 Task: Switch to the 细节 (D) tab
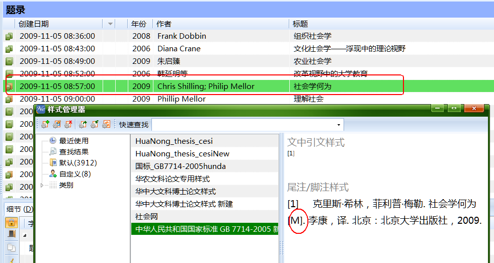(20, 209)
